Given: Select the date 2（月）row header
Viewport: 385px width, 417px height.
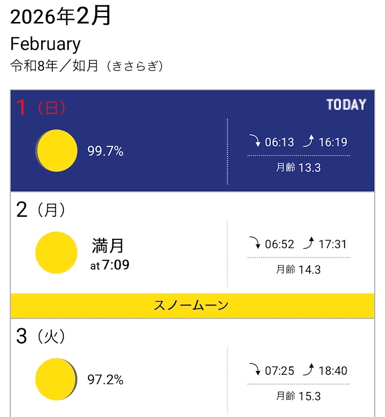Looking at the screenshot, I should [41, 210].
